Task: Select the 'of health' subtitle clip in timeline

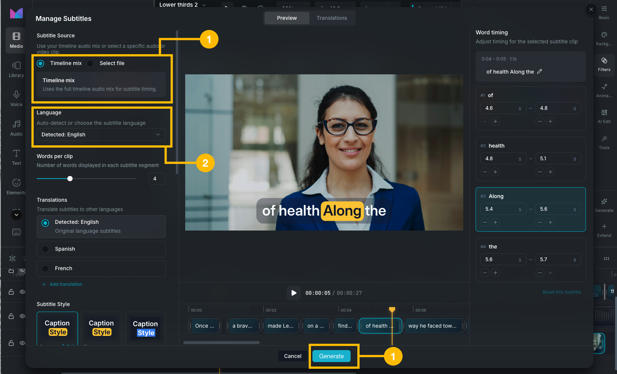Action: point(380,325)
